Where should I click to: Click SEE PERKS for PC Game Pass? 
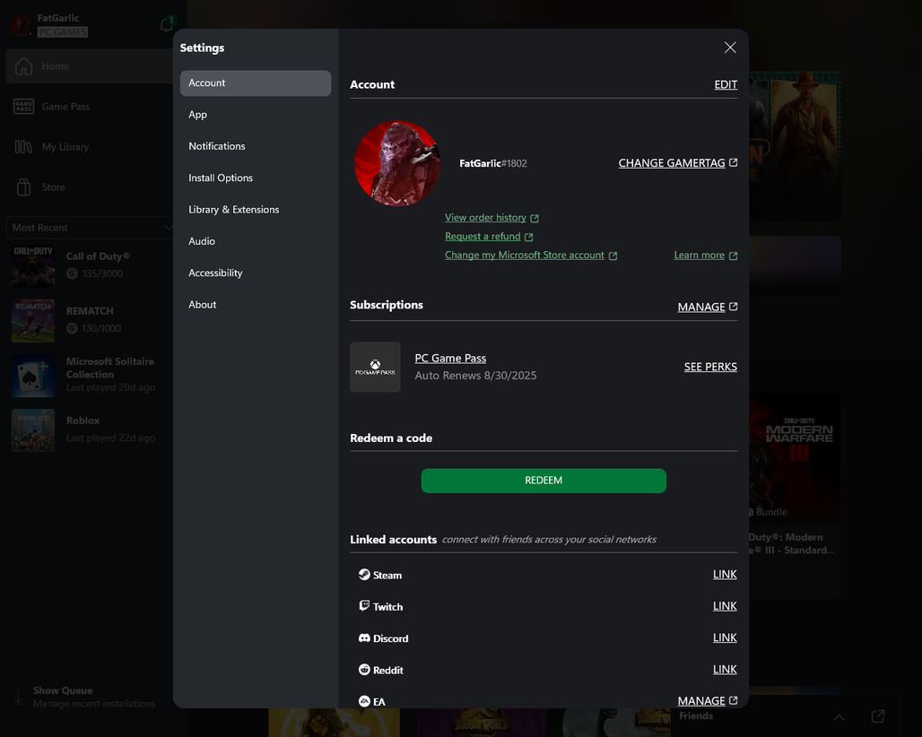pos(710,367)
